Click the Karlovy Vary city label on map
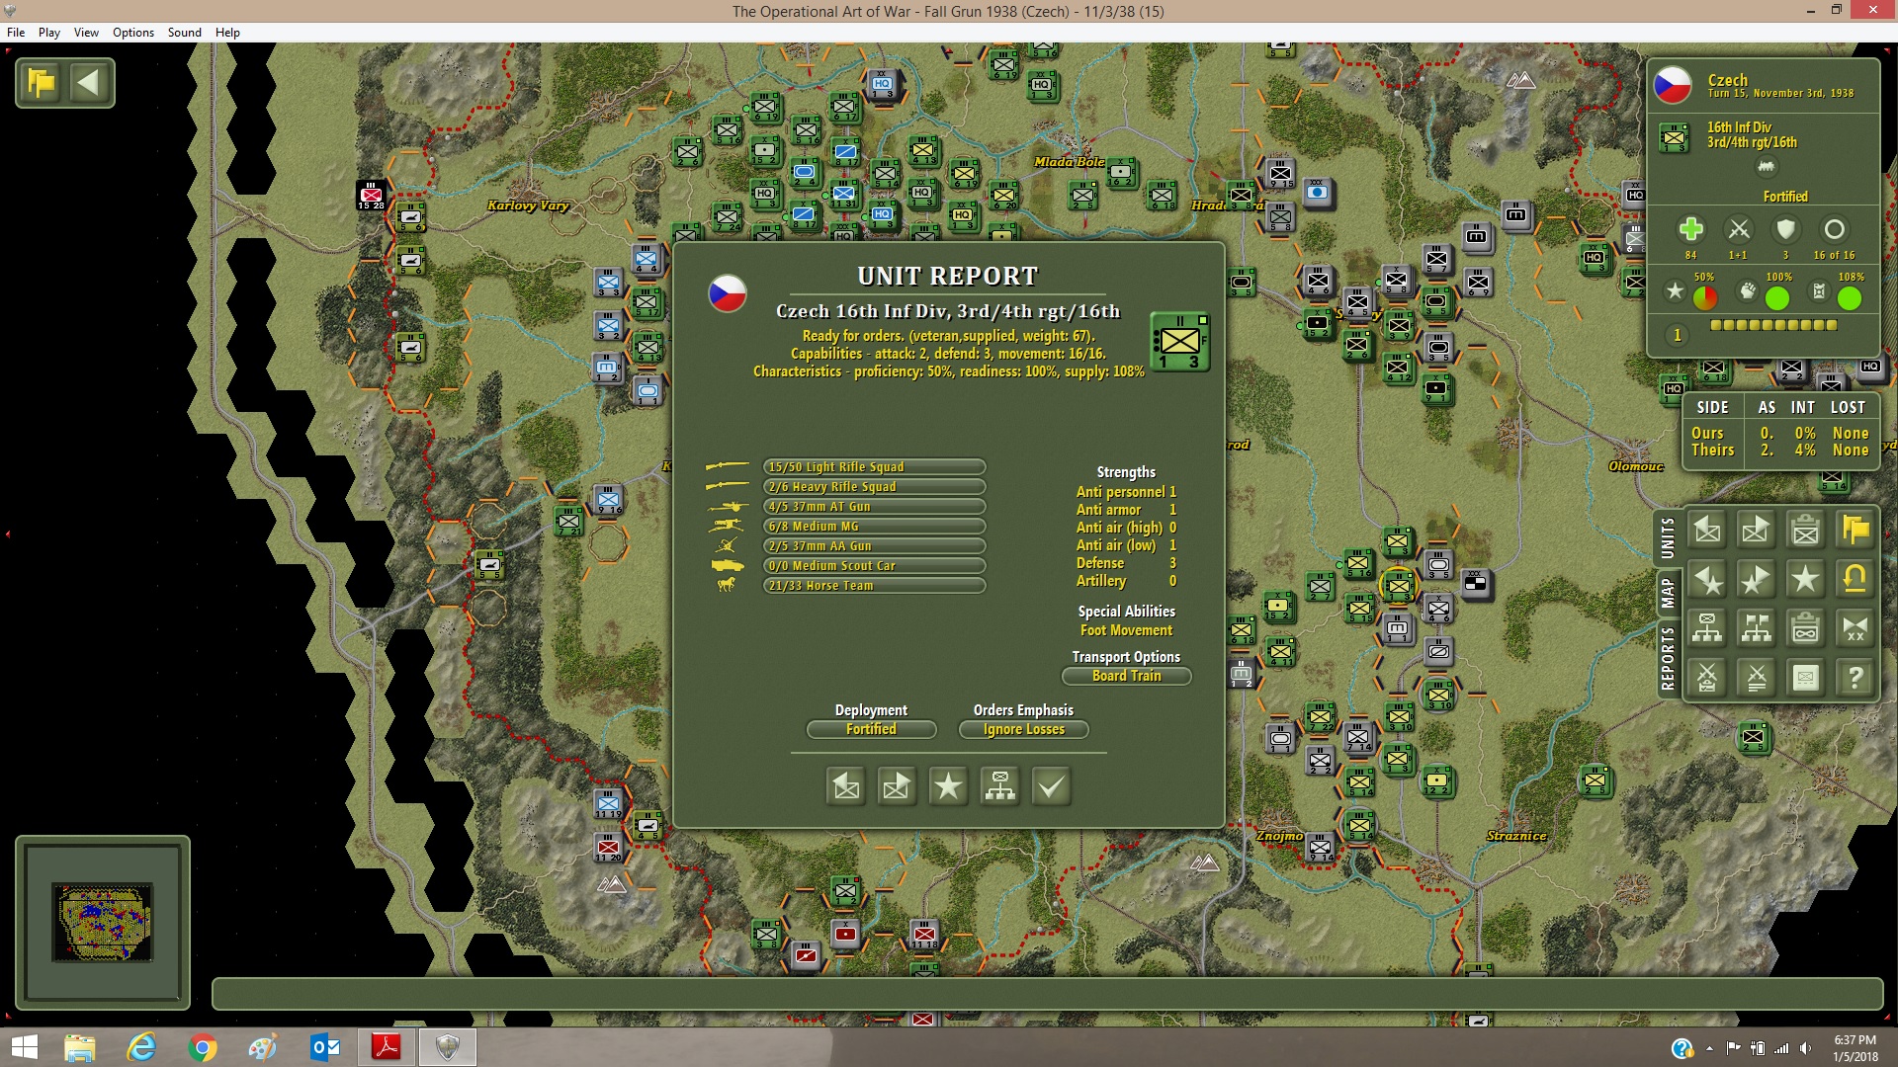 tap(528, 205)
